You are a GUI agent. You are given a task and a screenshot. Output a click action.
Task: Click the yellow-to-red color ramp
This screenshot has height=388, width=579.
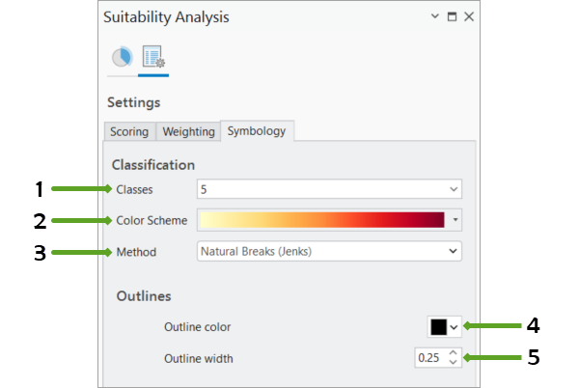pyautogui.click(x=321, y=220)
